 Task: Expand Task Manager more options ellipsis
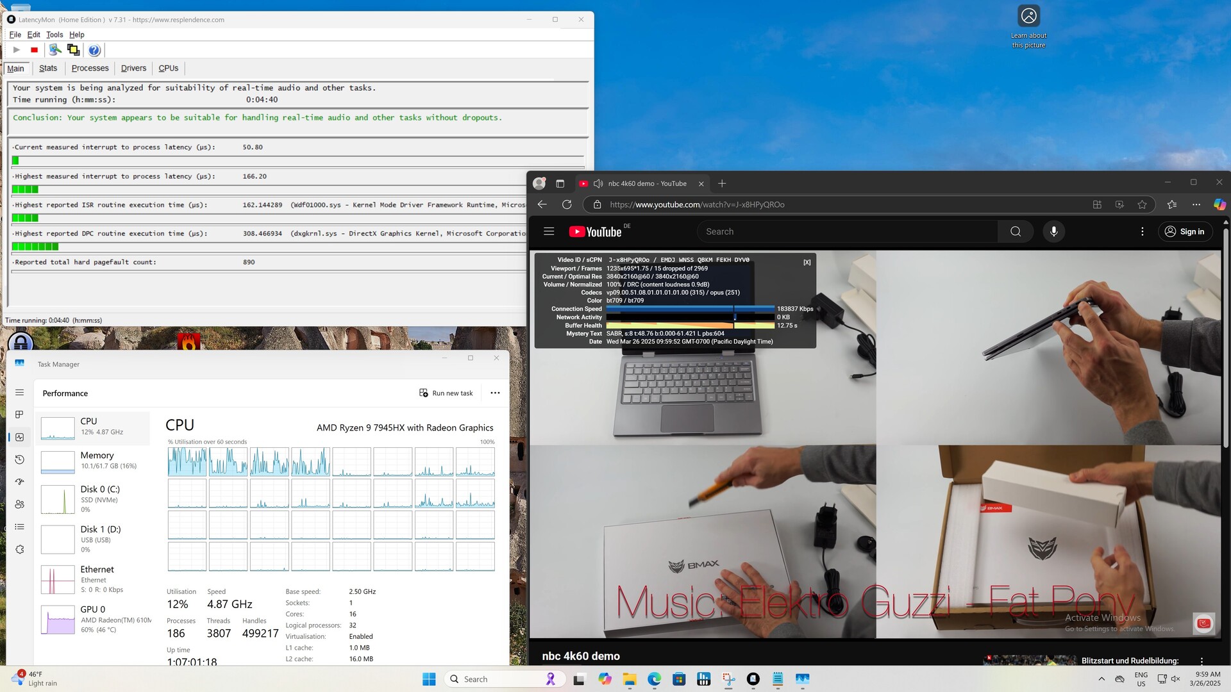click(x=495, y=393)
